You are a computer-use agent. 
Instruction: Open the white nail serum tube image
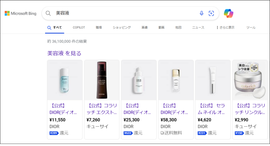[213, 80]
